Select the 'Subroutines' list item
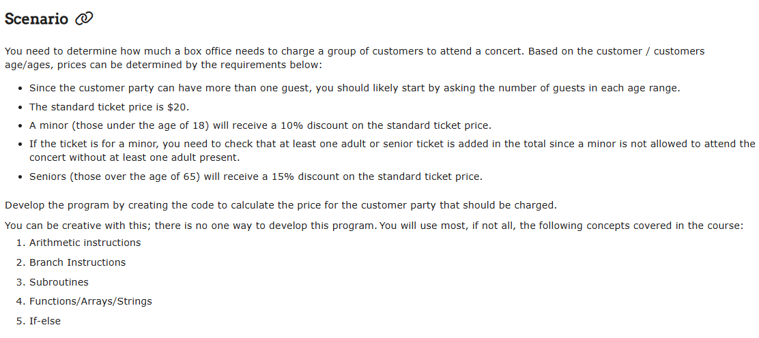The height and width of the screenshot is (338, 759). pos(59,282)
